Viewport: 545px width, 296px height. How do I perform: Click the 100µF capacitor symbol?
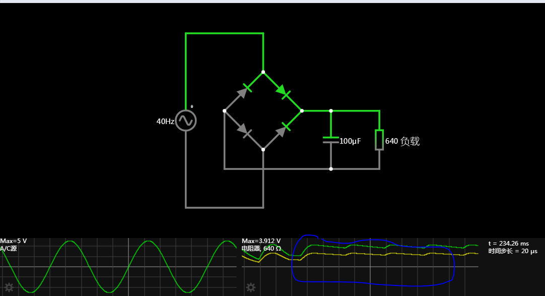coord(331,140)
